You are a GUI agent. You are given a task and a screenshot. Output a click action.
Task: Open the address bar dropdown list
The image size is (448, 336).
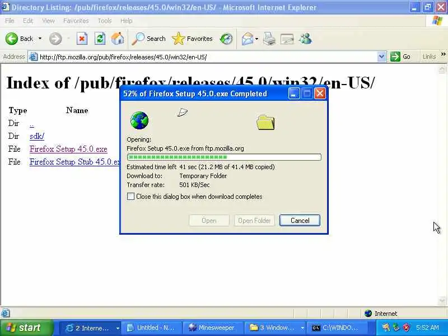pos(381,57)
